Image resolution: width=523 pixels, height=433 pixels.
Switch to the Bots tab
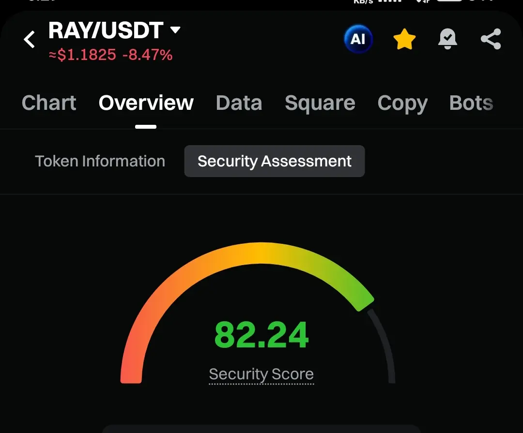click(x=471, y=103)
